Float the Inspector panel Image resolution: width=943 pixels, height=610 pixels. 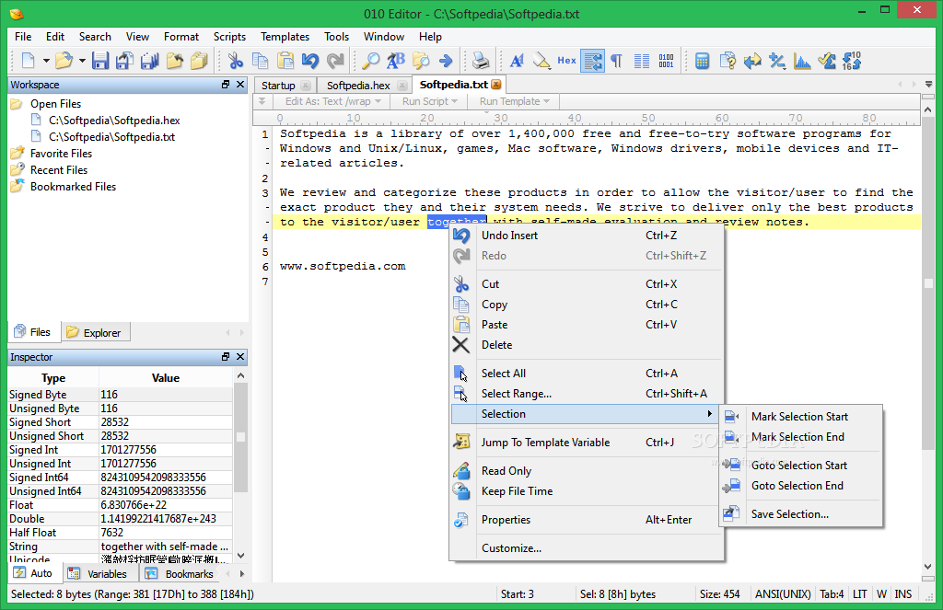(x=226, y=357)
